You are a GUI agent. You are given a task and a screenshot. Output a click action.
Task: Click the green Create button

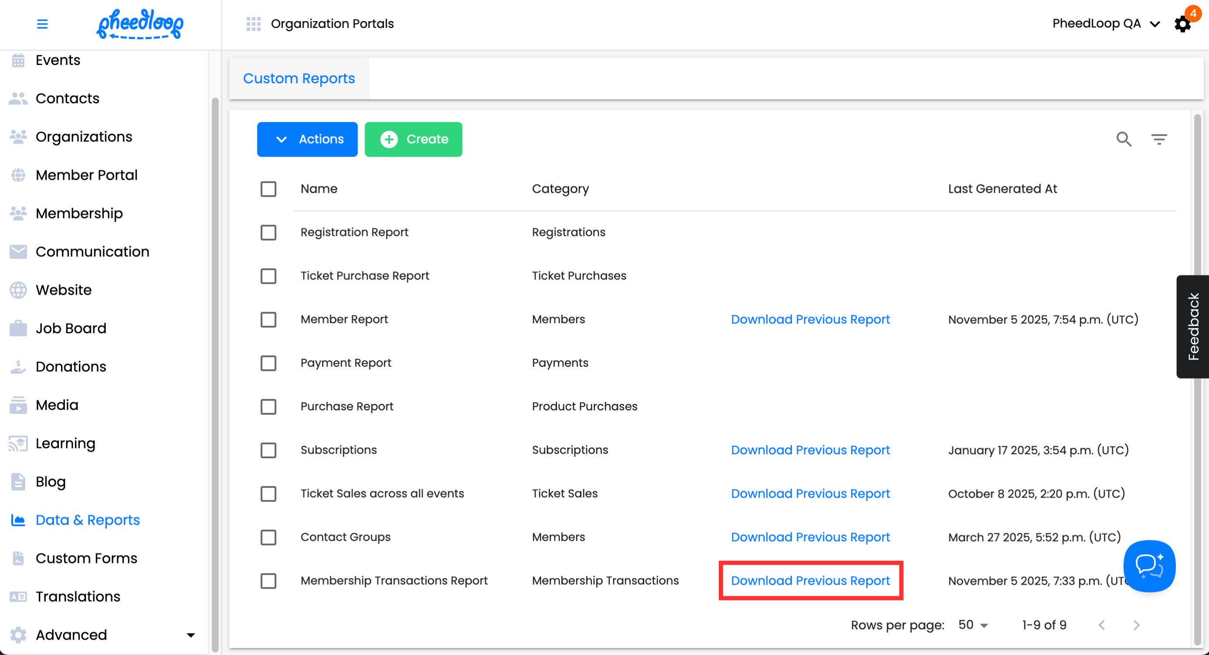click(x=413, y=140)
